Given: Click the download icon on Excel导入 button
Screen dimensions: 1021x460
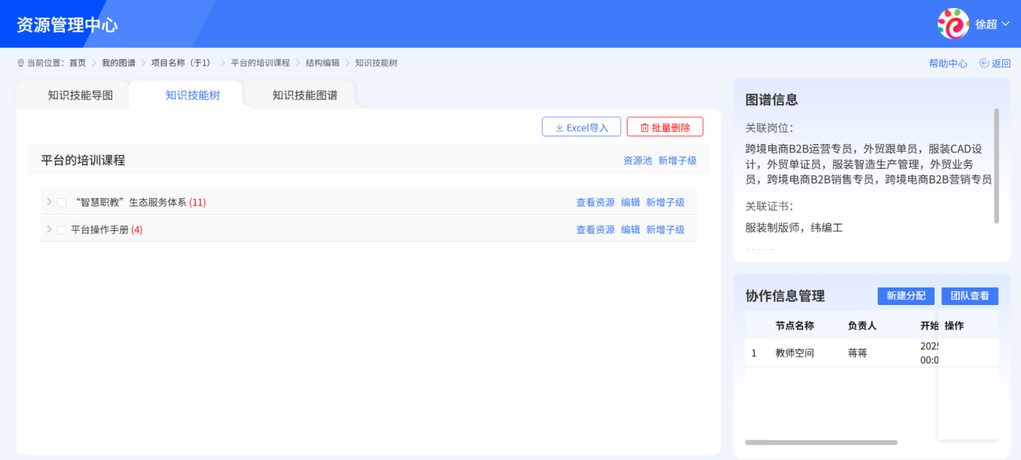Looking at the screenshot, I should 559,126.
